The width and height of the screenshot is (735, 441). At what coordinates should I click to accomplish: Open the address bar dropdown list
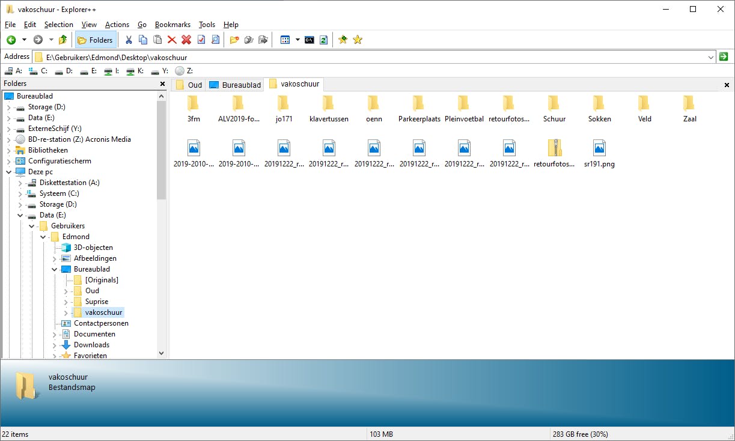click(710, 57)
